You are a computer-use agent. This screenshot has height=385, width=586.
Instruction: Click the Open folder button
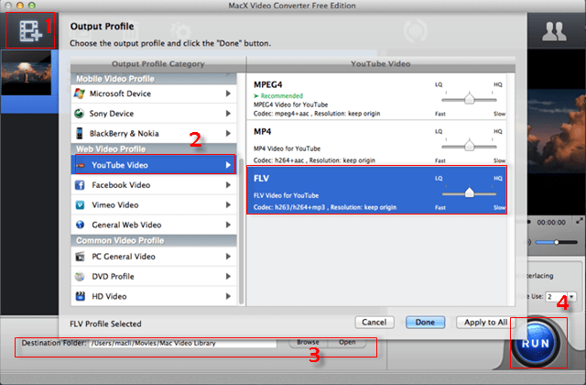coord(347,342)
